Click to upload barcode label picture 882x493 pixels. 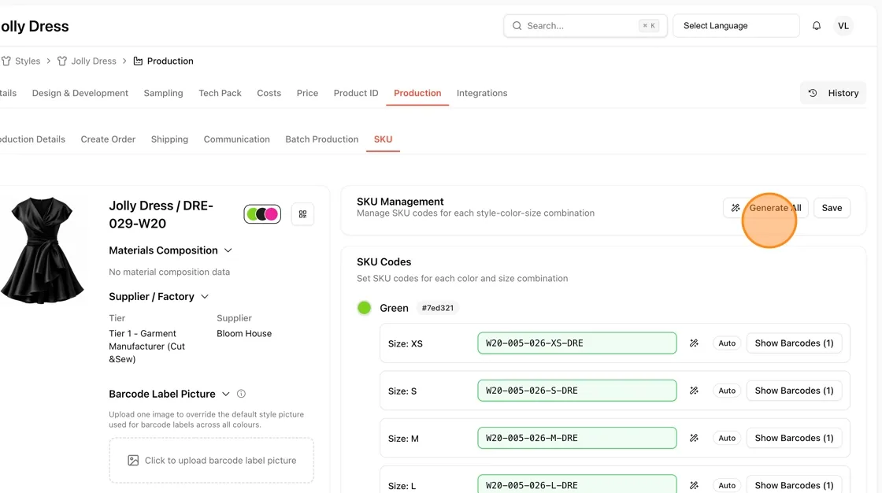click(212, 461)
